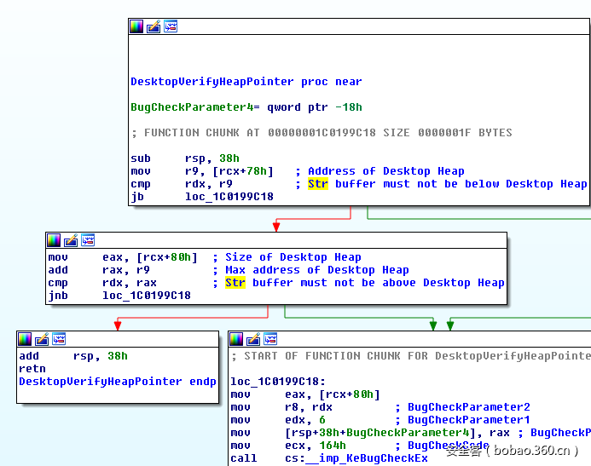Click pencil icon on Size of Desktop Heap block

point(71,240)
